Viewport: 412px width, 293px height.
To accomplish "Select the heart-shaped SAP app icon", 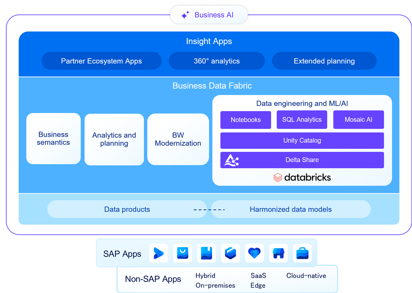I will [254, 253].
